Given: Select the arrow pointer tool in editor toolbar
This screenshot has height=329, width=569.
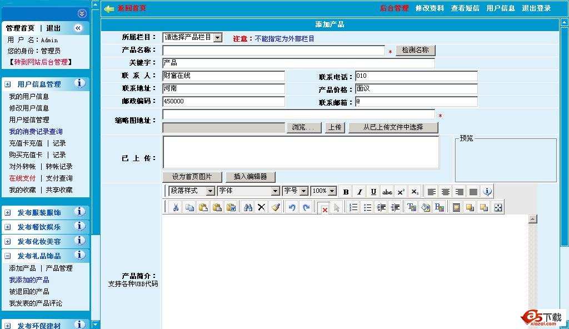Looking at the screenshot, I should [337, 207].
